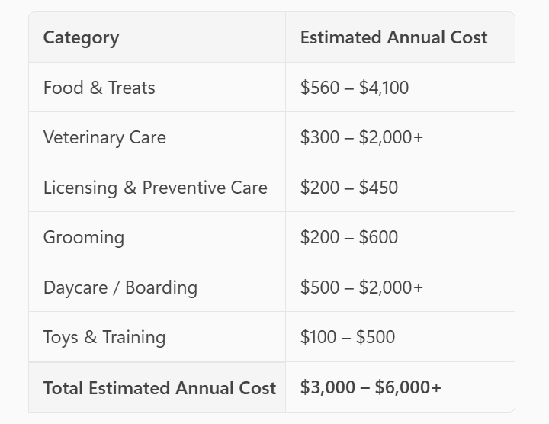
Task: Select Licensing & Preventive Care cell
Action: tap(155, 188)
